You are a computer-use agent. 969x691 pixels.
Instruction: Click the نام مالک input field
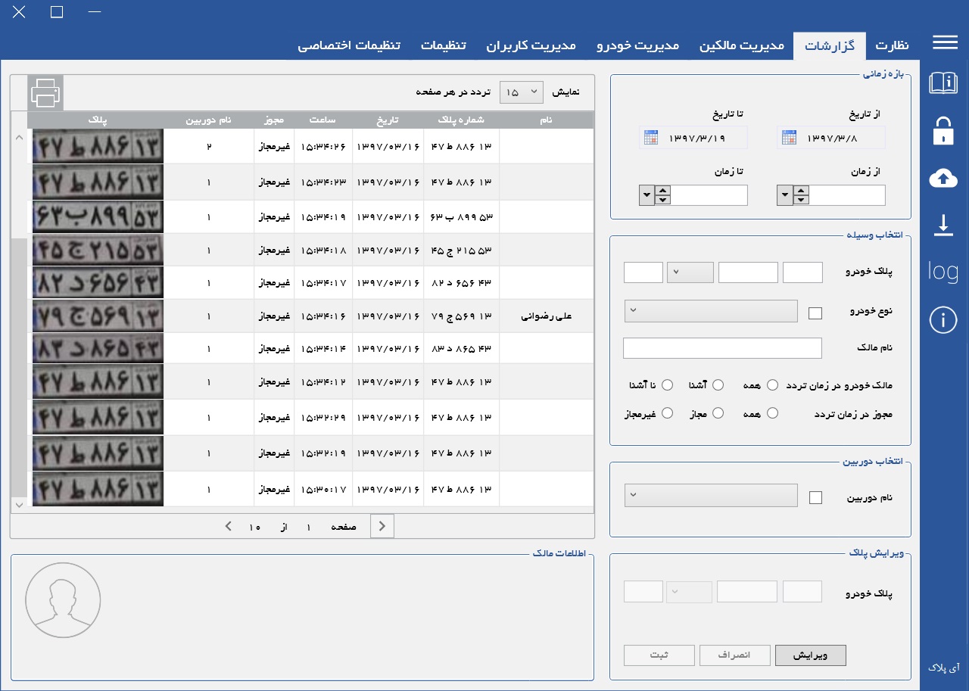pos(722,348)
